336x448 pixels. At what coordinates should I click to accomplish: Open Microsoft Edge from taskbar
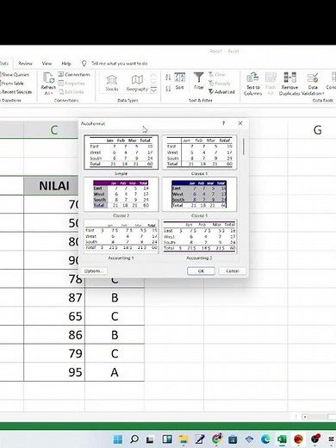tap(265, 439)
